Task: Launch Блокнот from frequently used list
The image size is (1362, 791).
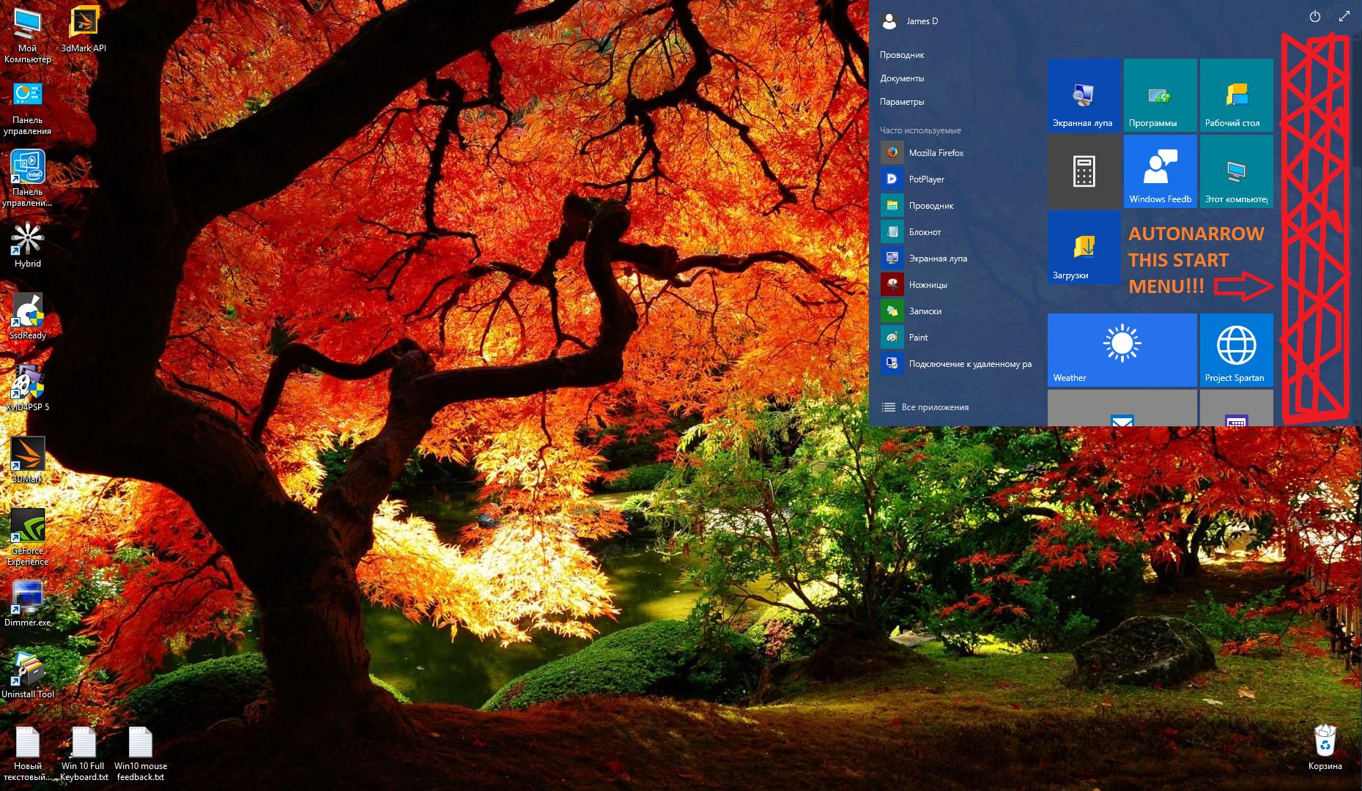Action: click(958, 232)
